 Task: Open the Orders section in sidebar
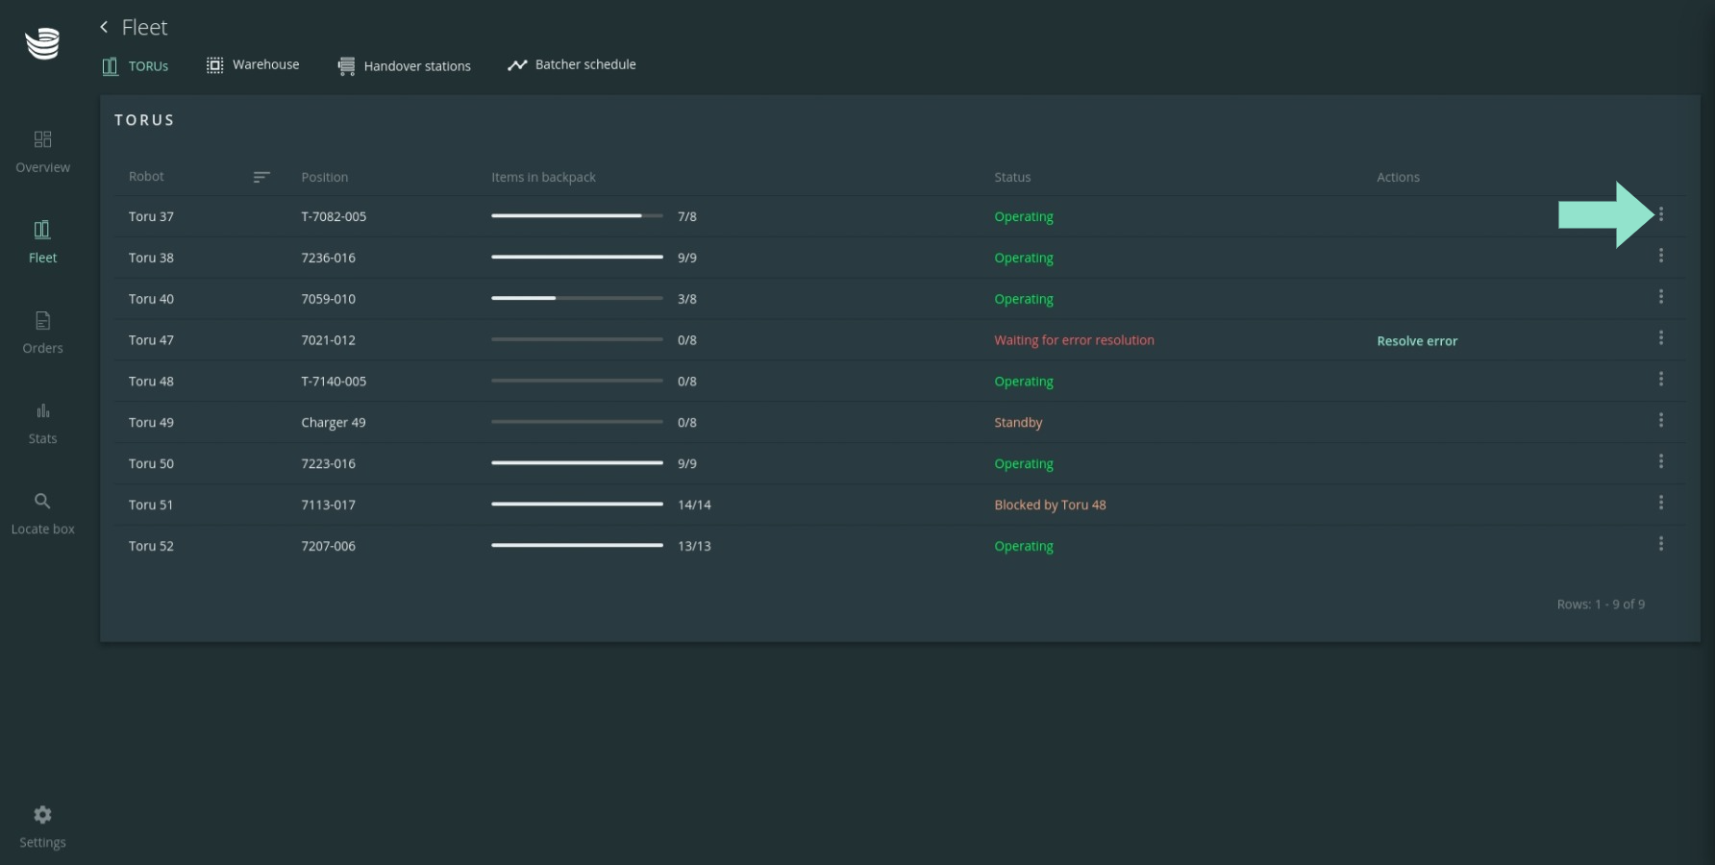tap(42, 332)
